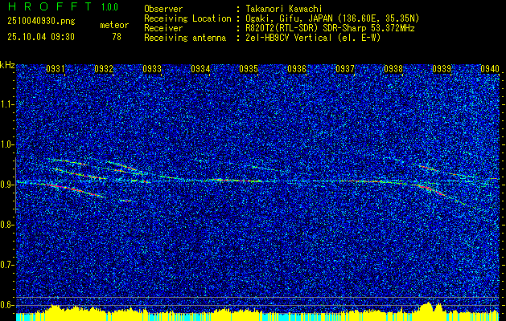Click the 0.9 kHz axis label

pyautogui.click(x=6, y=185)
